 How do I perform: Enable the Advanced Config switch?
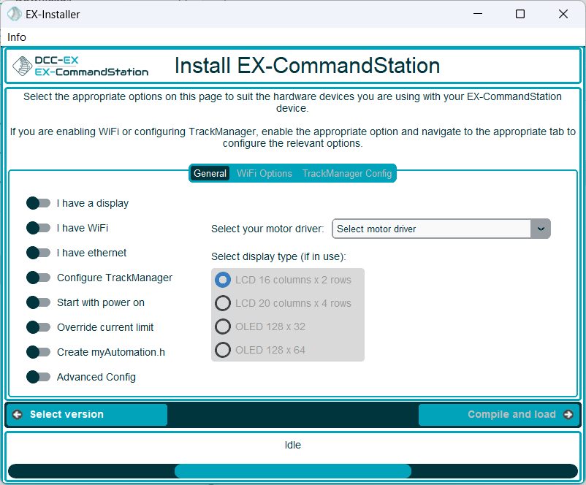[x=38, y=377]
